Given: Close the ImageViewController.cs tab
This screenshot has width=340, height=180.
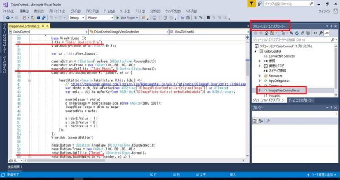Looking at the screenshot, I should 48,26.
